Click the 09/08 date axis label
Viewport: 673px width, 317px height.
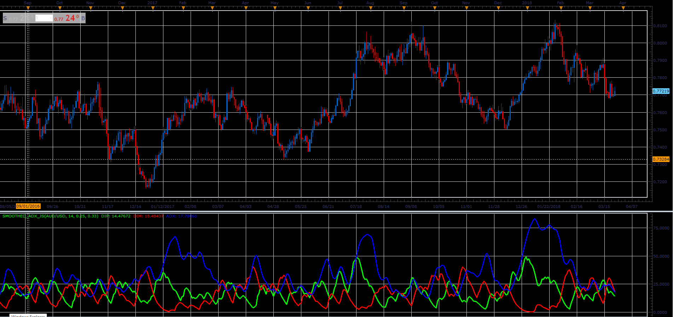(411, 207)
